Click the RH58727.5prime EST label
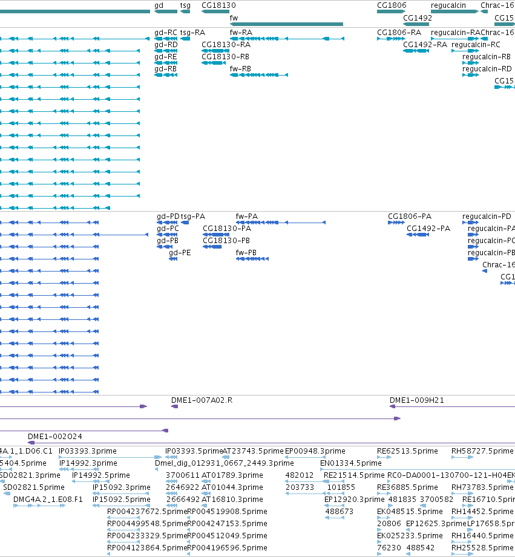The image size is (515, 557). [483, 451]
